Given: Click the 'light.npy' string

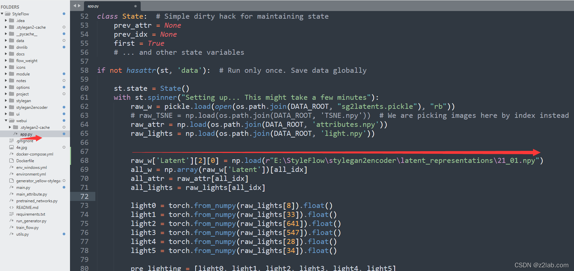Looking at the screenshot, I should pos(343,133).
